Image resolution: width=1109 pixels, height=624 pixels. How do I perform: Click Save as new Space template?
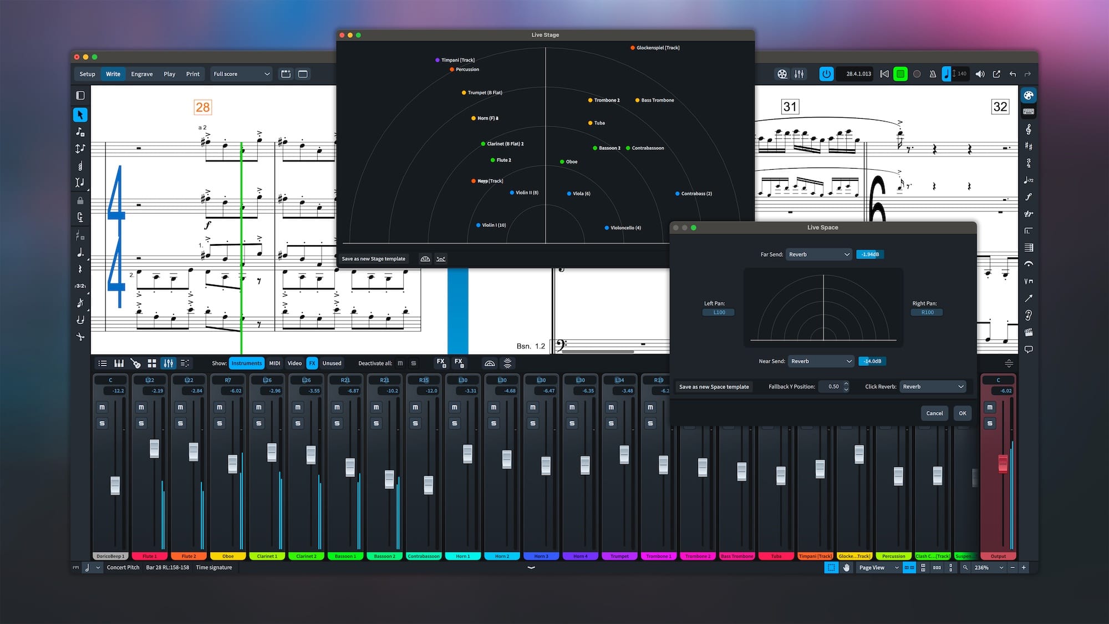(x=714, y=387)
